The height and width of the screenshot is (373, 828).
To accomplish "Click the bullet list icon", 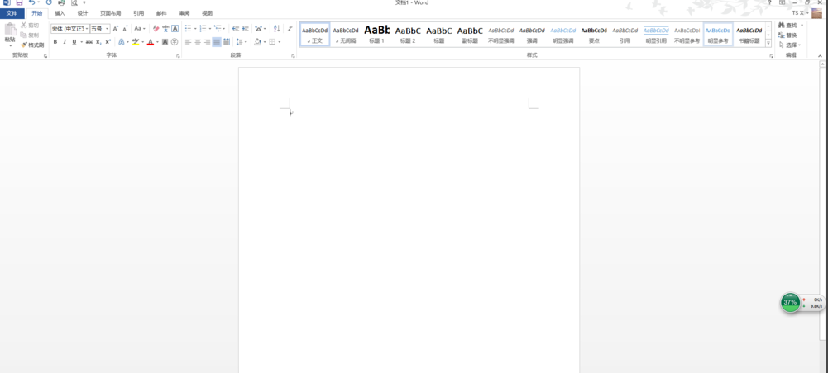I will coord(189,29).
